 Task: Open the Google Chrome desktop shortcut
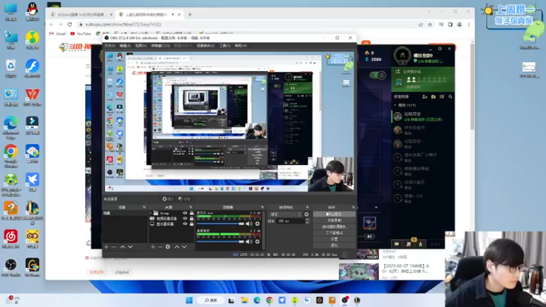(x=11, y=156)
